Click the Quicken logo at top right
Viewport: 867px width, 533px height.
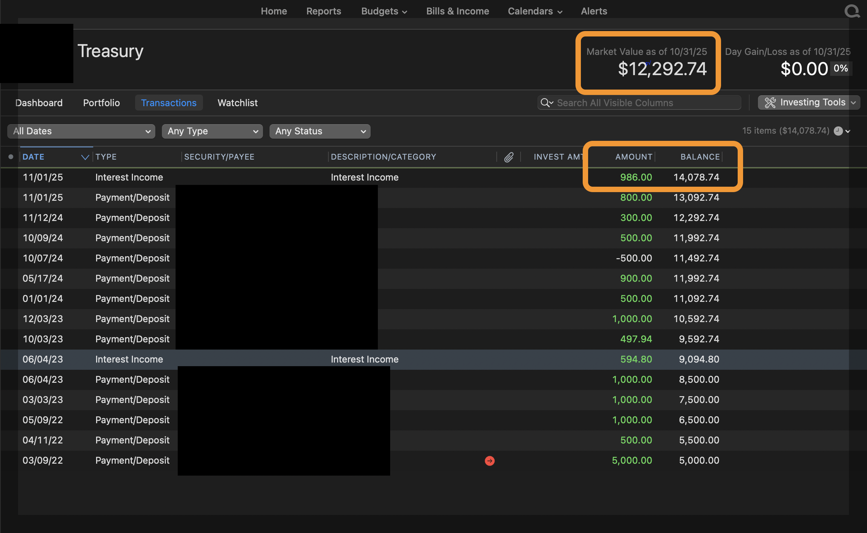tap(852, 11)
